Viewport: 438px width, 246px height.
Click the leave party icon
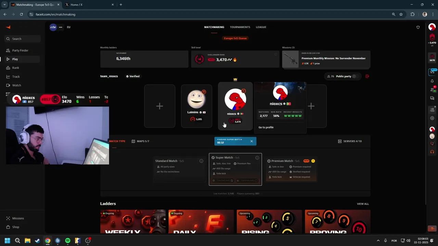367,76
